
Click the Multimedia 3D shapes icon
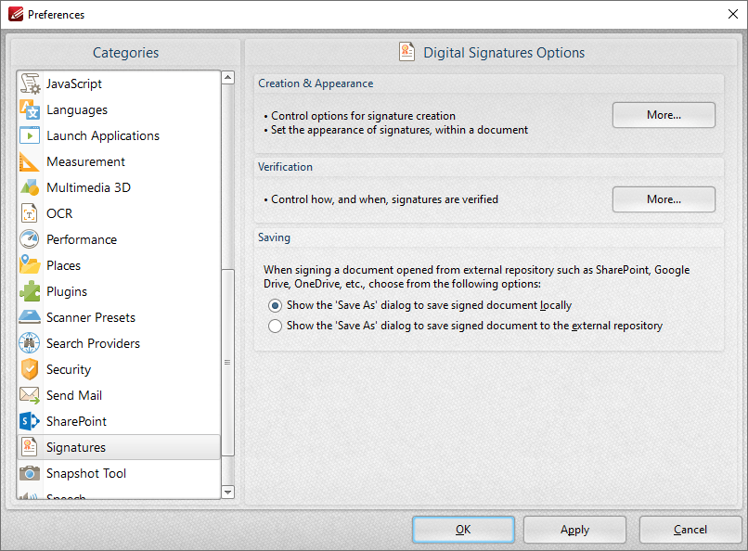coord(30,187)
